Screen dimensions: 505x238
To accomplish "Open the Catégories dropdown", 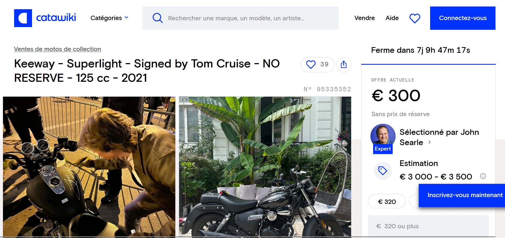I will (109, 18).
